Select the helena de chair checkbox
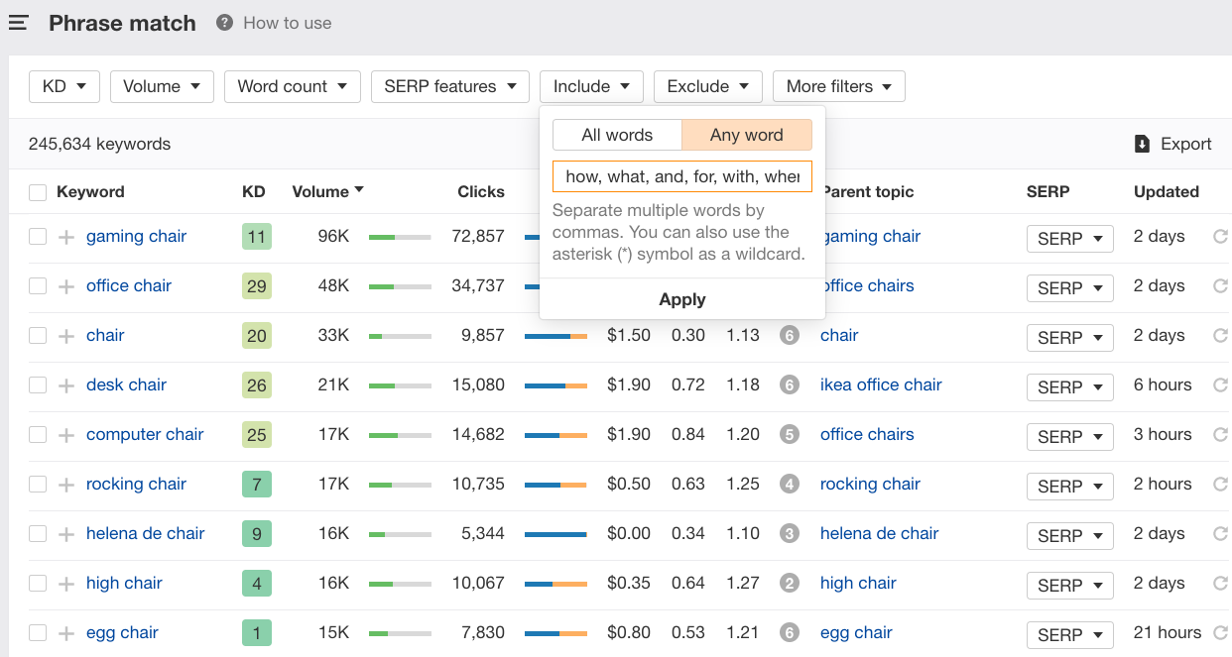The width and height of the screenshot is (1232, 657). [38, 534]
